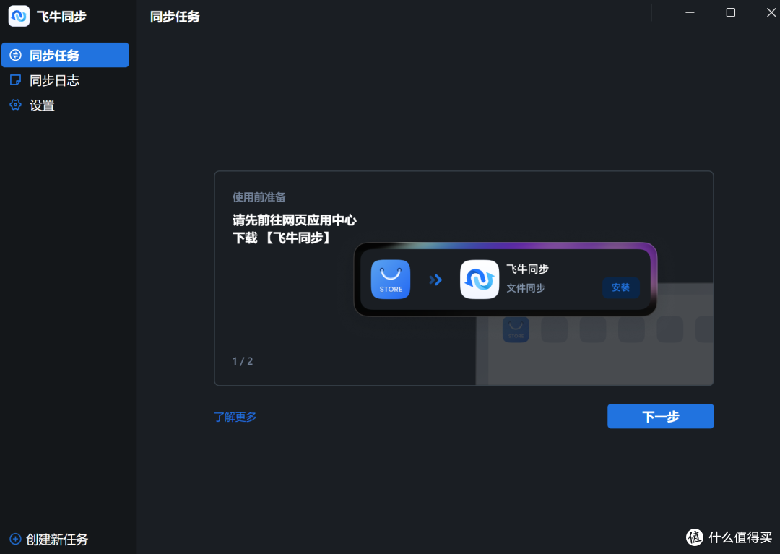This screenshot has height=554, width=780.
Task: Minimize the 飞牛同步 window
Action: coord(690,12)
